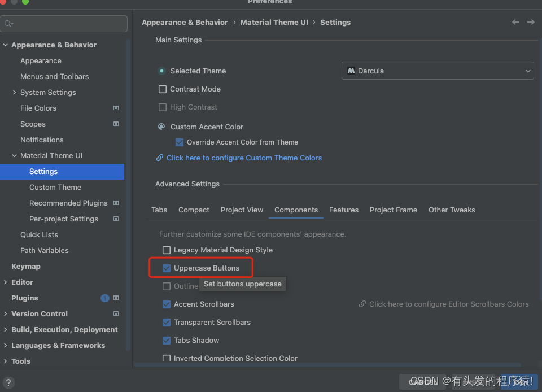Toggle the Outlined checkbox below Uppercase Buttons
Image resolution: width=542 pixels, height=392 pixels.
click(167, 286)
